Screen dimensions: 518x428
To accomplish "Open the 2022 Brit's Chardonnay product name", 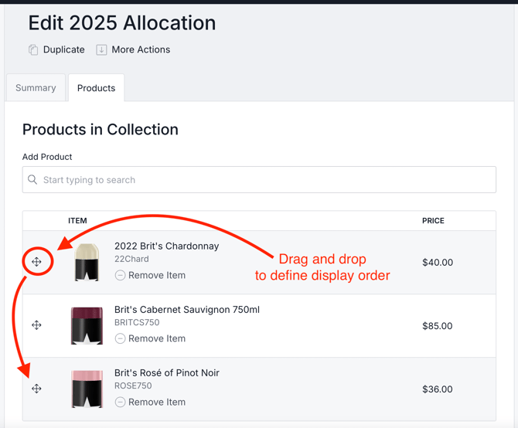I will pyautogui.click(x=166, y=246).
